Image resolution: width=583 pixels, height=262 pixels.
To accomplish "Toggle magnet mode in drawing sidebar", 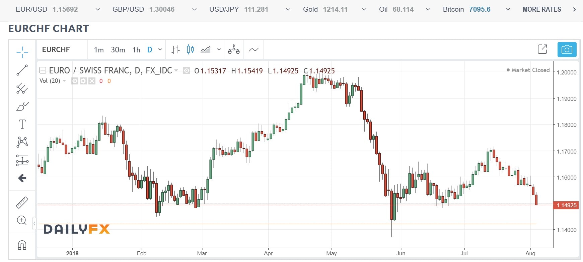I will 22,245.
